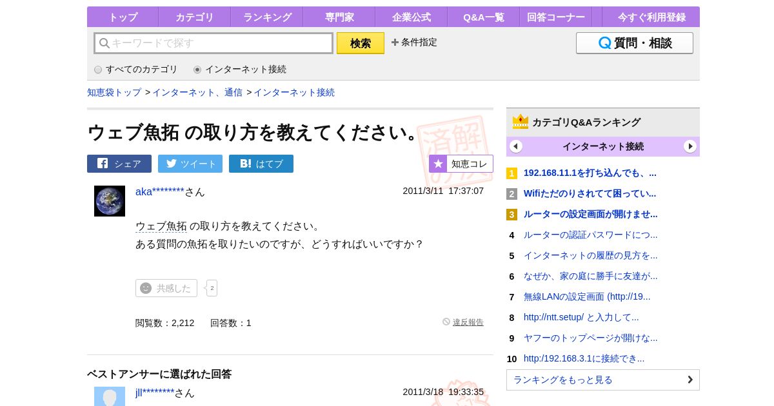
Task: Open the 専門家 tab
Action: pyautogui.click(x=339, y=17)
